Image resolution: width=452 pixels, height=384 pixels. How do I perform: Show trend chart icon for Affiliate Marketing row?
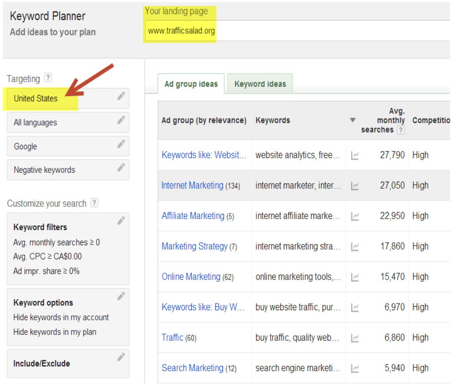tap(355, 217)
